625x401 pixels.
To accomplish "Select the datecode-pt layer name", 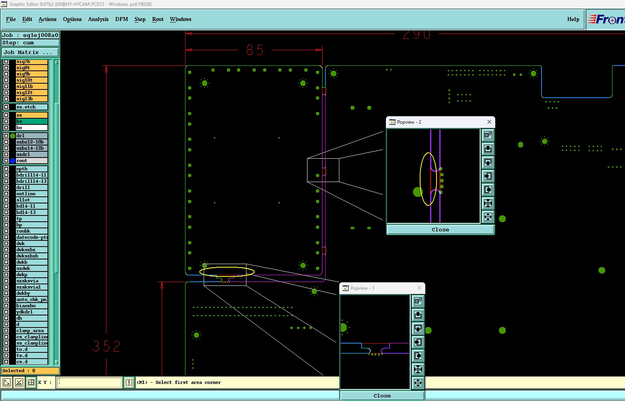I will pyautogui.click(x=32, y=237).
